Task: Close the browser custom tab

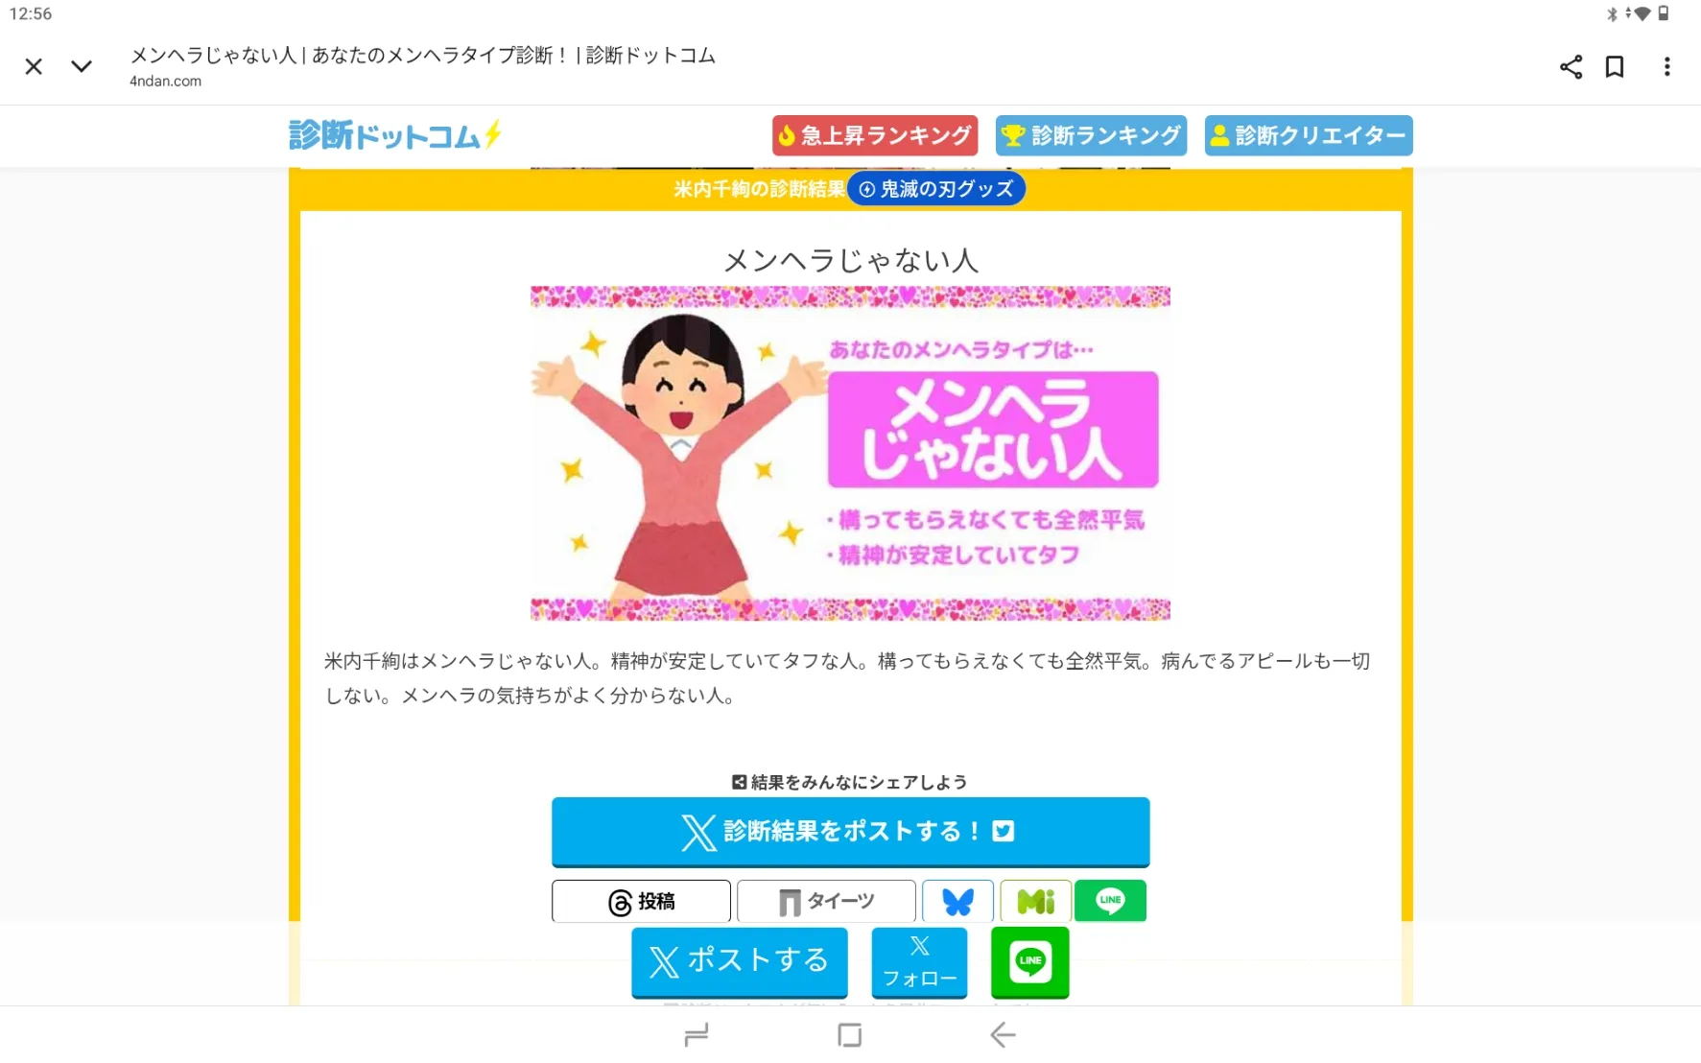Action: [x=34, y=66]
